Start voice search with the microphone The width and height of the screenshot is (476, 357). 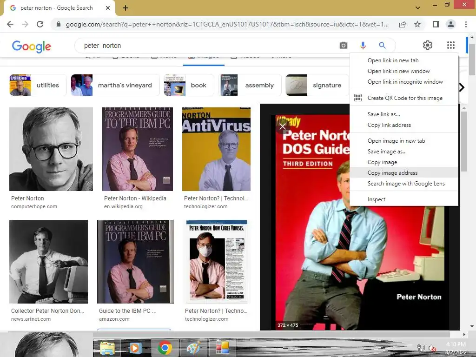[x=363, y=46]
